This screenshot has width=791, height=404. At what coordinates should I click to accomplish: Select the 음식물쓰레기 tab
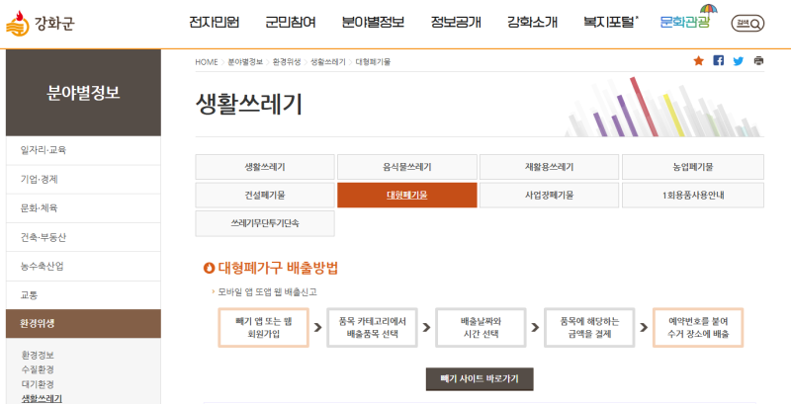[x=407, y=167]
